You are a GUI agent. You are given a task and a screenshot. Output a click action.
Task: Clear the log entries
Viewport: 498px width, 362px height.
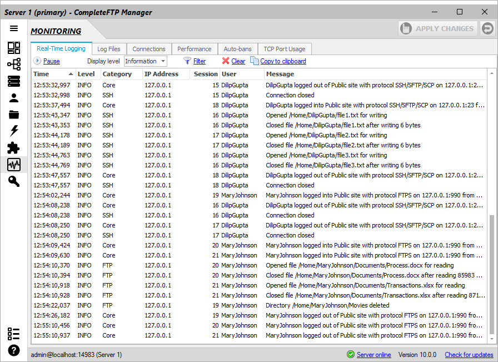(x=238, y=61)
